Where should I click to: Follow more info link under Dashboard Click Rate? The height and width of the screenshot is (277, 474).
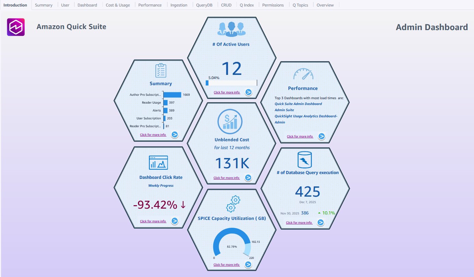tap(153, 221)
